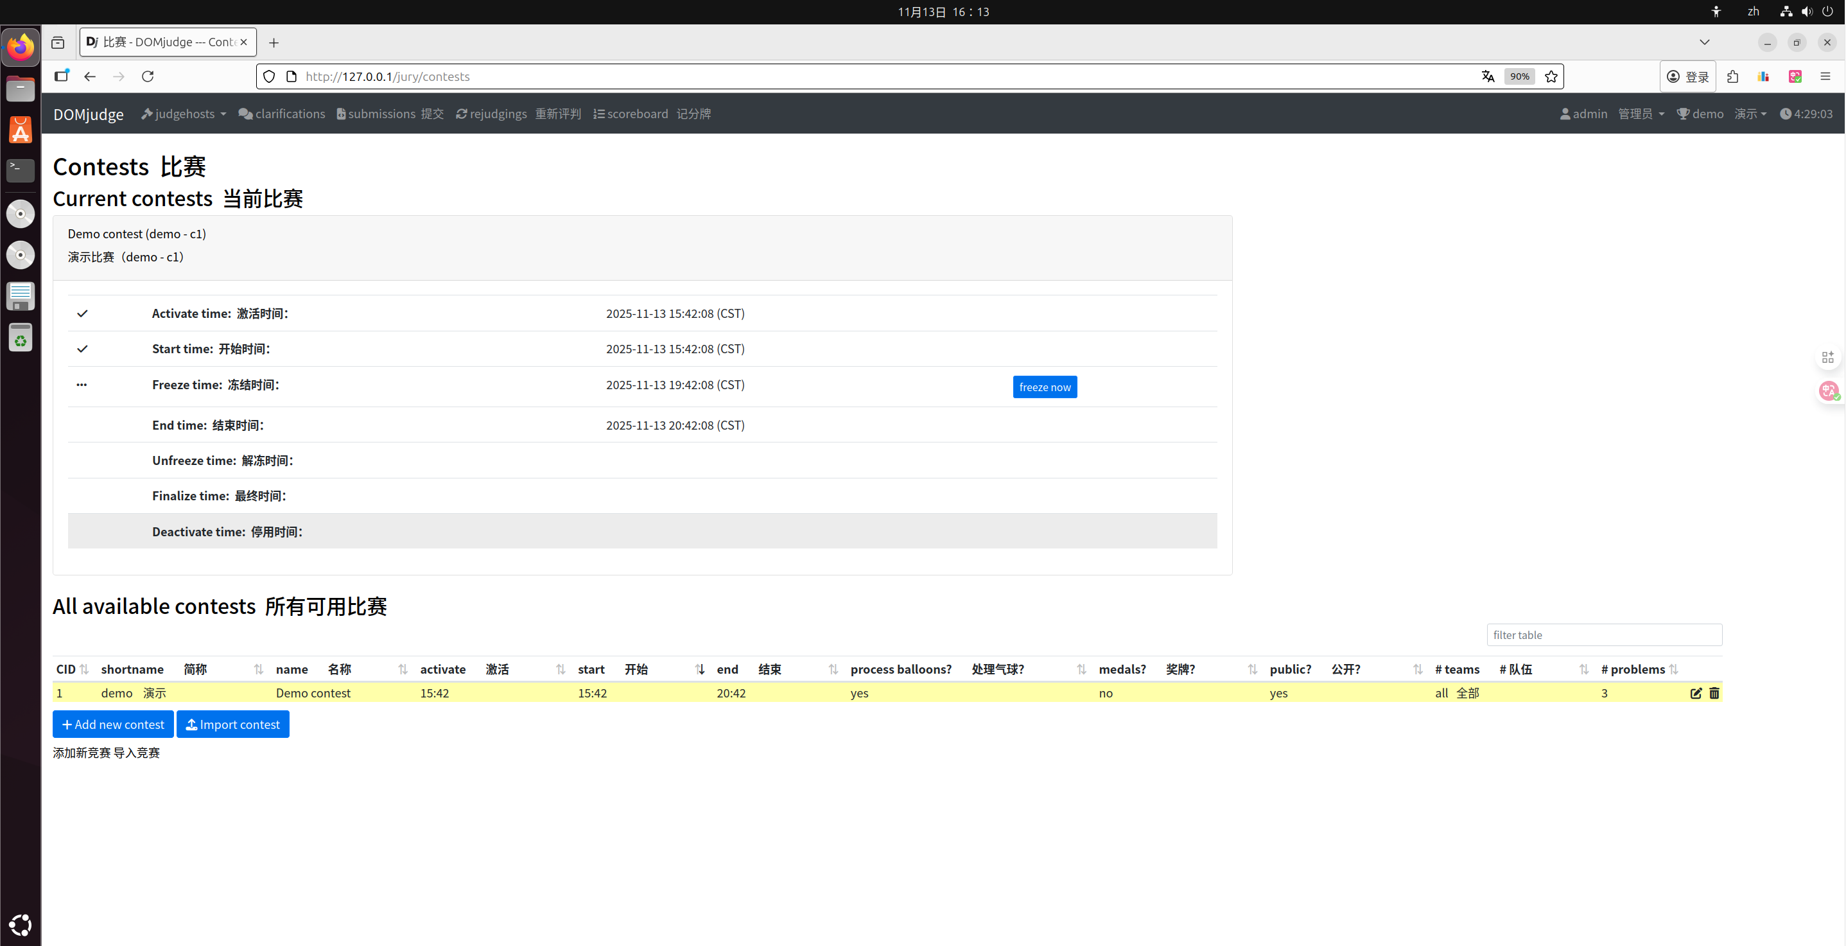This screenshot has width=1846, height=946.
Task: Sort table by the CID column arrows
Action: pyautogui.click(x=84, y=669)
